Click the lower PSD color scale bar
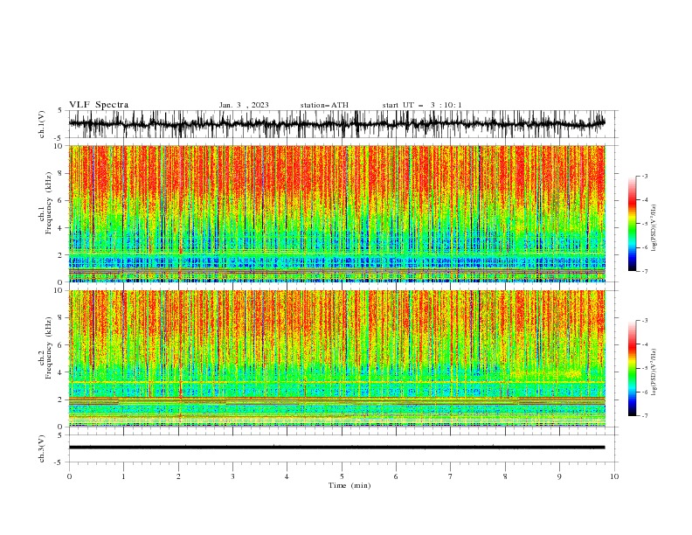This screenshot has height=535, width=692. point(632,368)
